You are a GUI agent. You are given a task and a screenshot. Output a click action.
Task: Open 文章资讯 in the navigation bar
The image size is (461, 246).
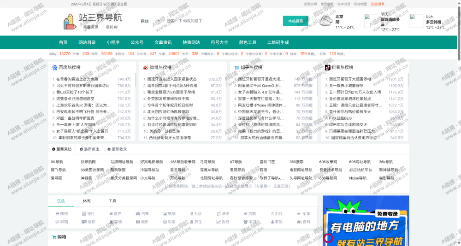click(x=163, y=42)
